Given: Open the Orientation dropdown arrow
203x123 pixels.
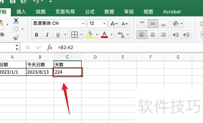Looking at the screenshot, I should 182,24.
